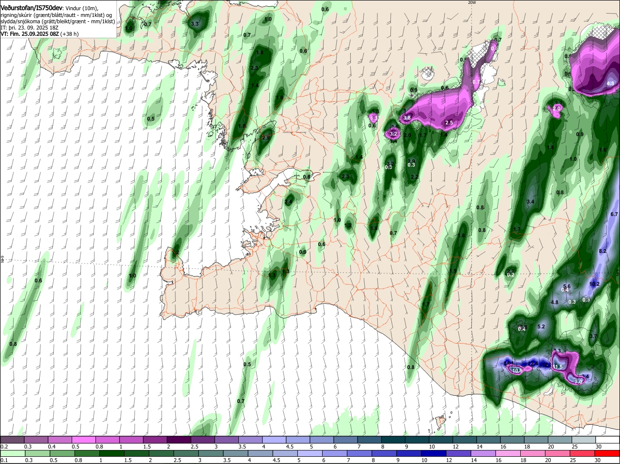The image size is (620, 464).
Task: Click the 20W longitude label at the top edge
Action: 472,2
